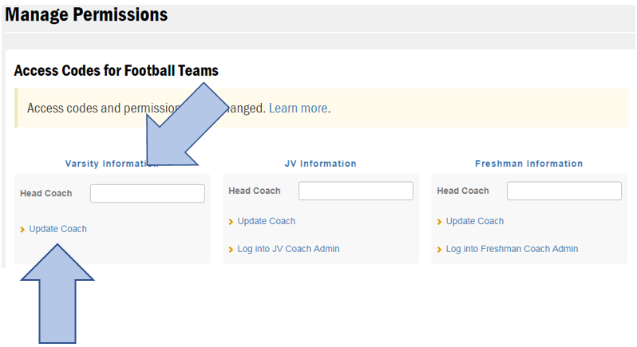Focus the Freshman Head Coach text field

[x=564, y=191]
